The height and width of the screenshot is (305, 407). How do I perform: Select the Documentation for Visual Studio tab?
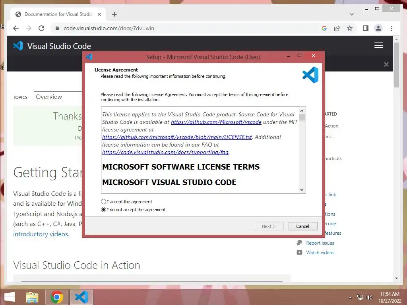tap(59, 14)
